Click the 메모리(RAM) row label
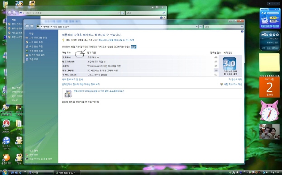Viewport: 282px width, 175px height. [x=69, y=61]
